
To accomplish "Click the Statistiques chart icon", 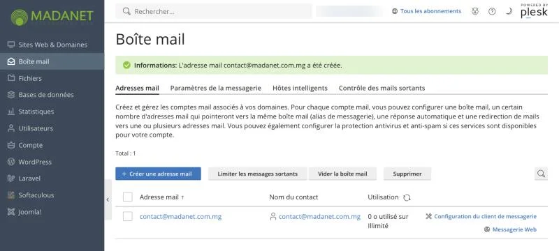I will [x=11, y=112].
